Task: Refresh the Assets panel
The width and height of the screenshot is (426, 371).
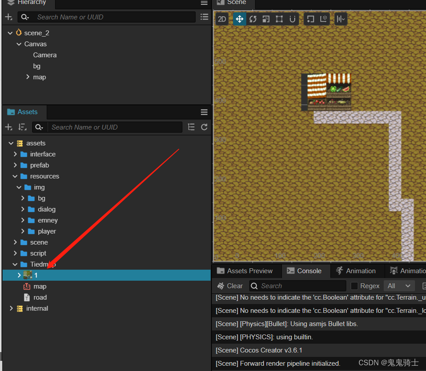Action: pyautogui.click(x=204, y=127)
